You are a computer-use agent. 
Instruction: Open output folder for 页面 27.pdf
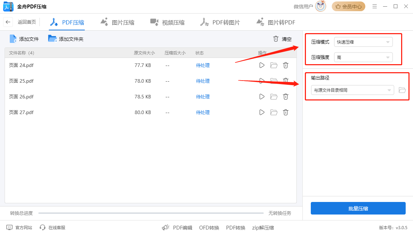(274, 112)
